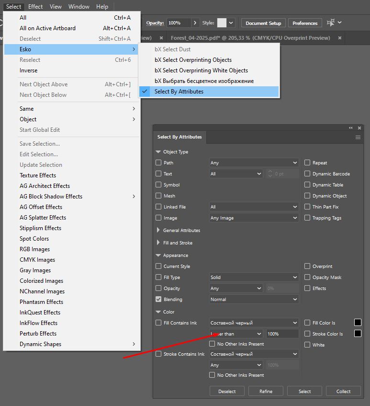Image resolution: width=370 pixels, height=406 pixels.
Task: Expand the Fill and Stroke section
Action: pyautogui.click(x=158, y=243)
